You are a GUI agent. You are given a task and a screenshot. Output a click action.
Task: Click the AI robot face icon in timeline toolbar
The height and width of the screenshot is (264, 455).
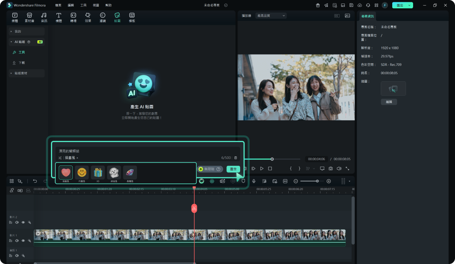coord(202,181)
